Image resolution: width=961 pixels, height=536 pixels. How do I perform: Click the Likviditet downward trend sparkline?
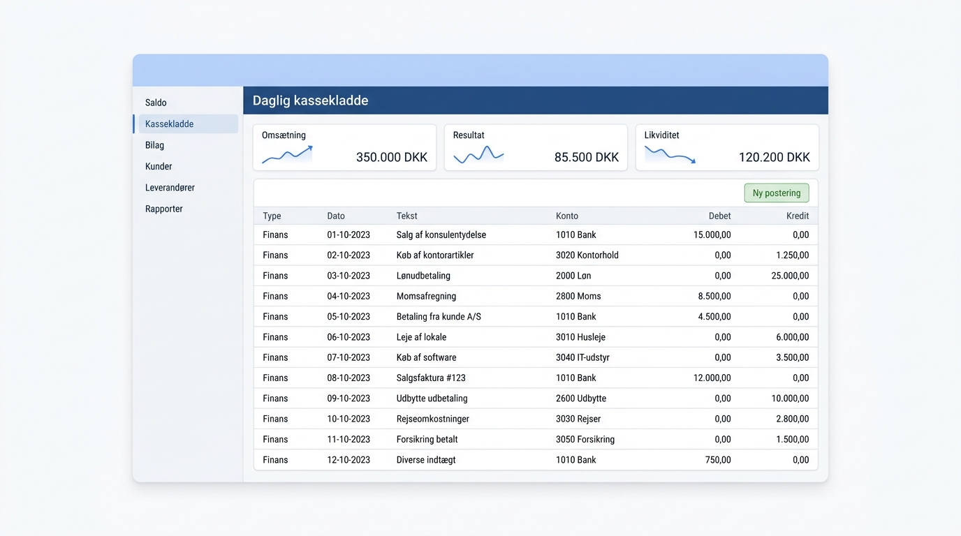point(670,155)
